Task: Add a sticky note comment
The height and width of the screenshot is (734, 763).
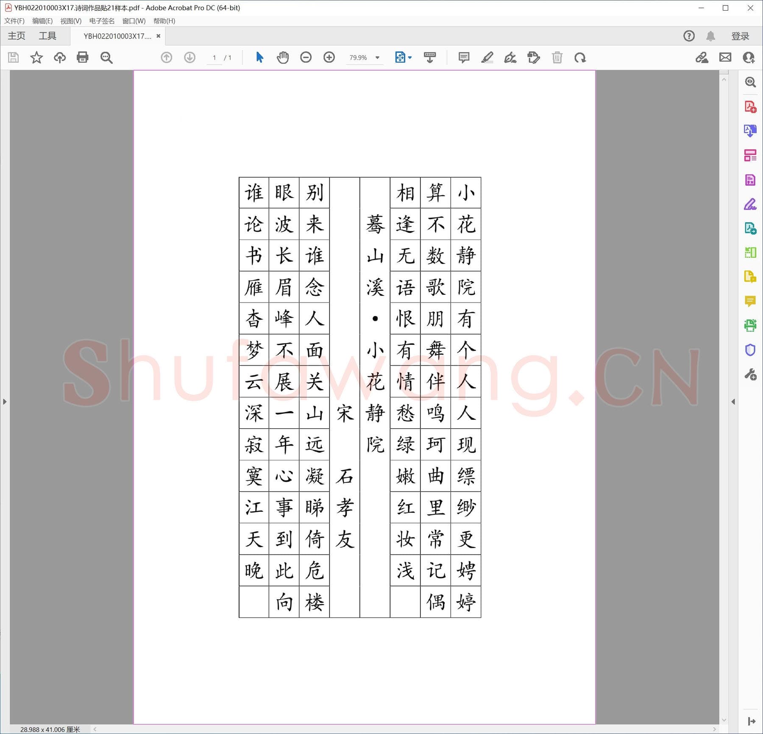Action: tap(464, 57)
